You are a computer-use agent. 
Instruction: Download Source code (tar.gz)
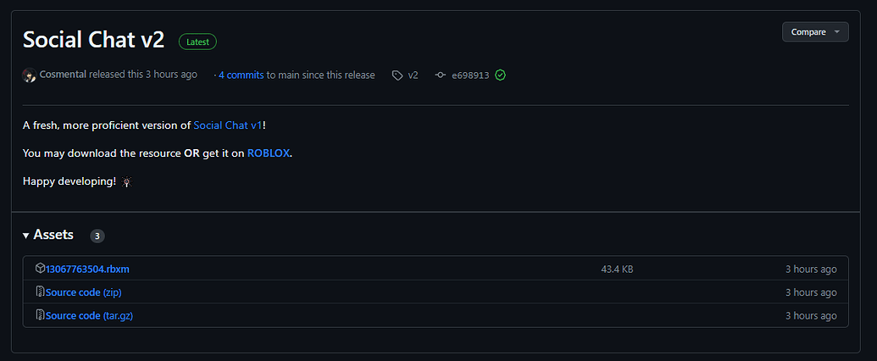click(x=89, y=315)
